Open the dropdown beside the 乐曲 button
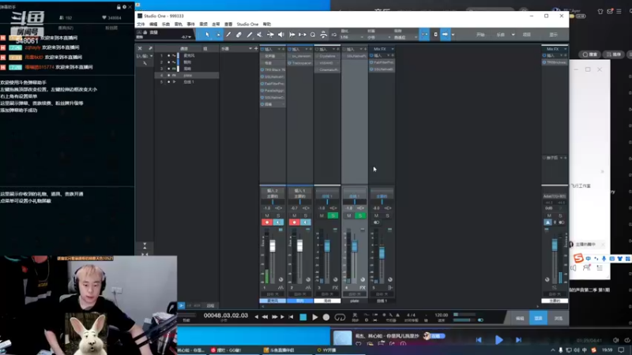 (x=513, y=35)
